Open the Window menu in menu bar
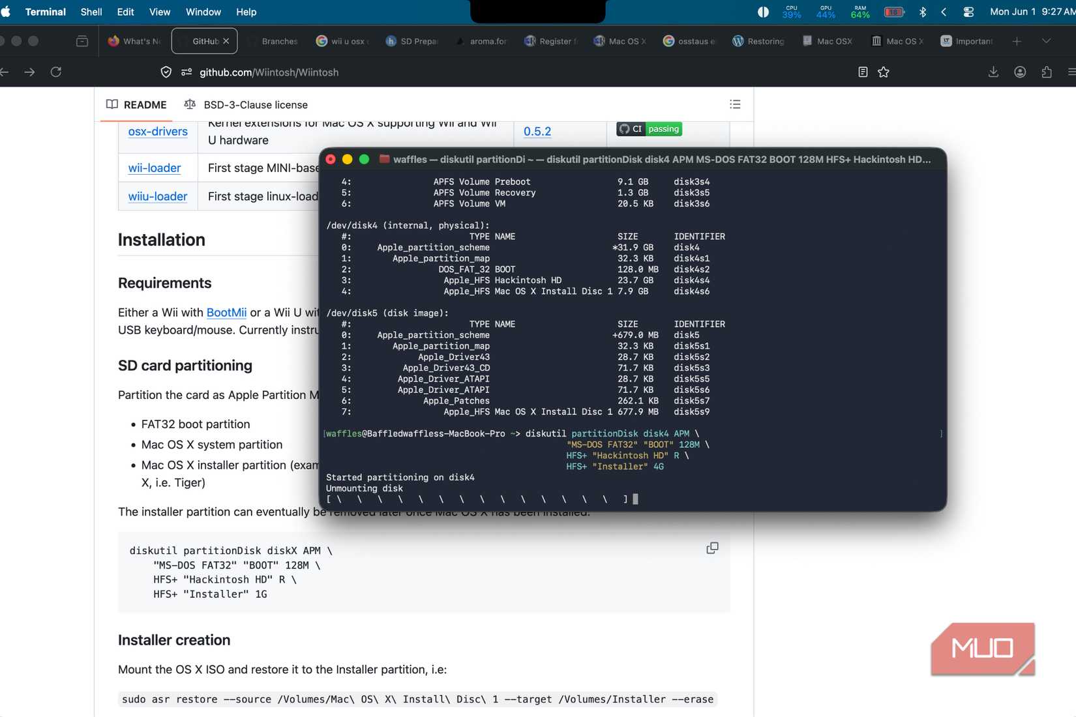The image size is (1076, 717). [203, 12]
